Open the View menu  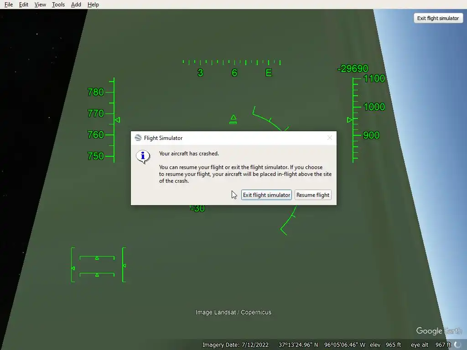click(40, 5)
